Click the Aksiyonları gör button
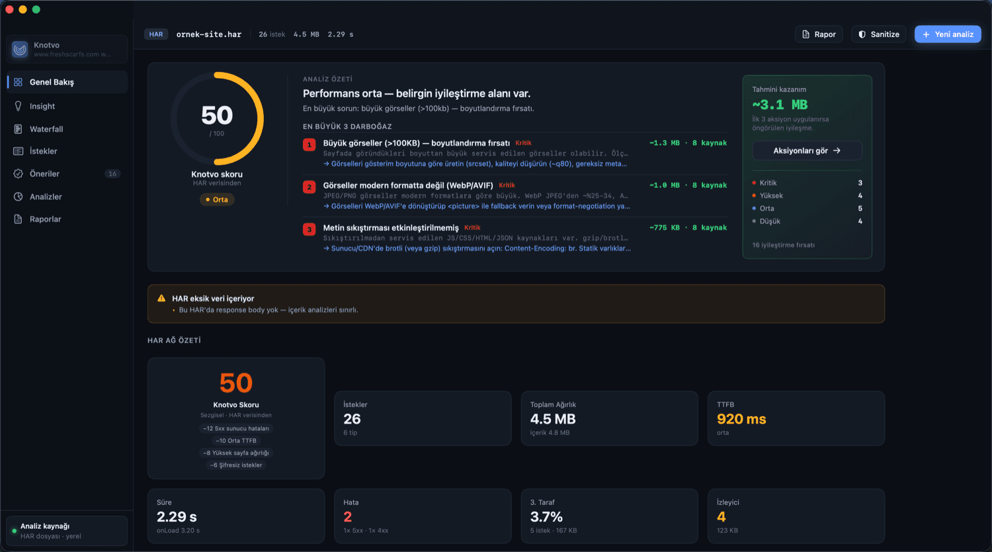This screenshot has width=992, height=552. click(x=807, y=150)
